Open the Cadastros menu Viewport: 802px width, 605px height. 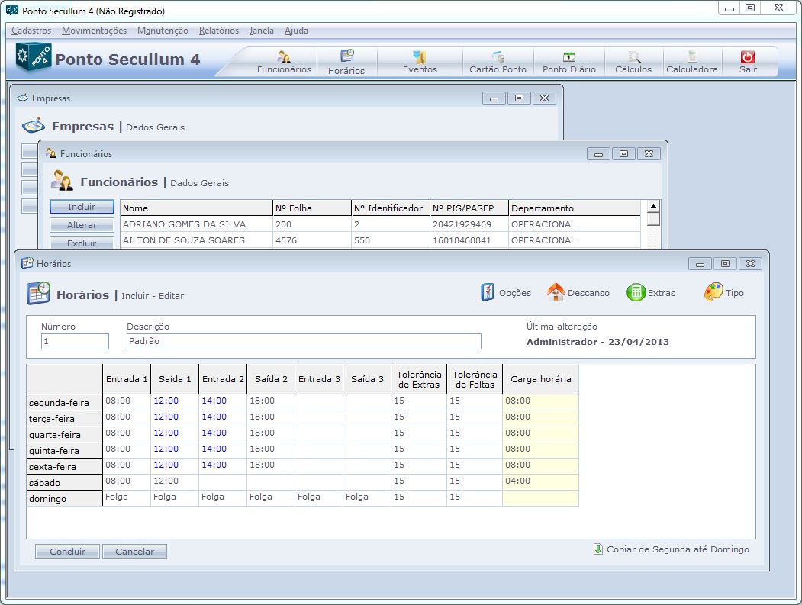click(31, 31)
